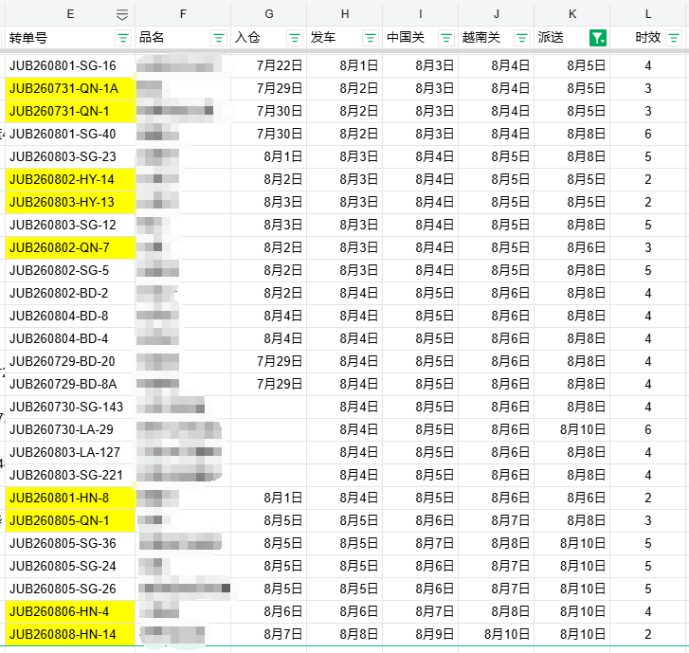Open filter dropdown for 越南关 column

pyautogui.click(x=522, y=38)
